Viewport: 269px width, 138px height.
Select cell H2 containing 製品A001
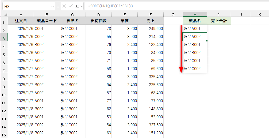point(195,29)
